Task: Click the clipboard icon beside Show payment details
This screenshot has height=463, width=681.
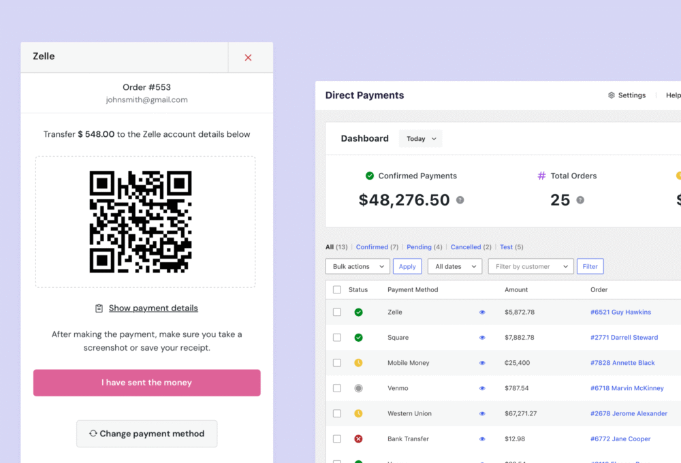Action: (99, 308)
